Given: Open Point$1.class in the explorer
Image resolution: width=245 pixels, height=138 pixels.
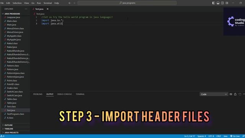Looking at the screenshot, I should click(x=13, y=84).
